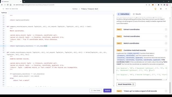This screenshot has width=172, height=97.
Task: Open the Chrome three-dot menu
Action: (x=170, y=5)
